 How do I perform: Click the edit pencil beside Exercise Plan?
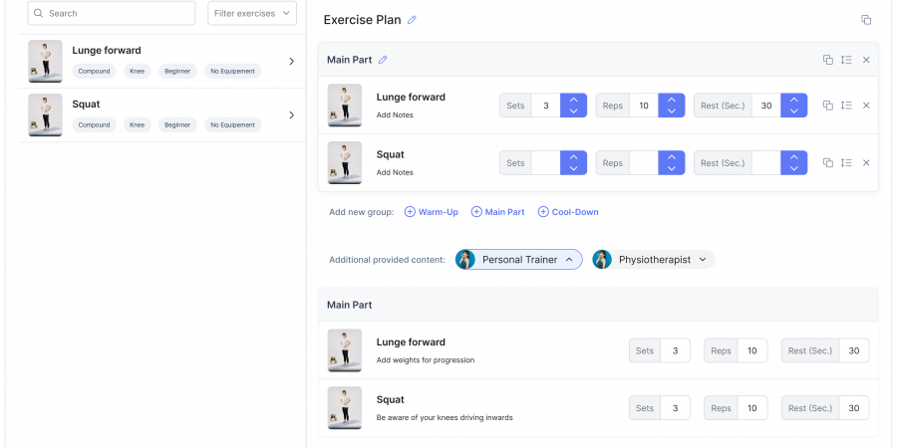coord(413,20)
